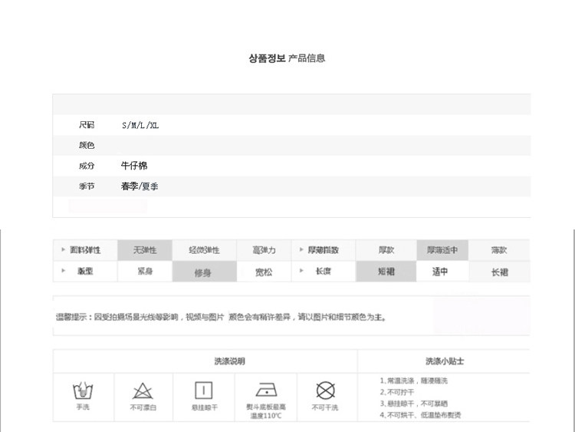575x432 pixels.
Task: Select the 短裙 length cell
Action: [x=386, y=272]
